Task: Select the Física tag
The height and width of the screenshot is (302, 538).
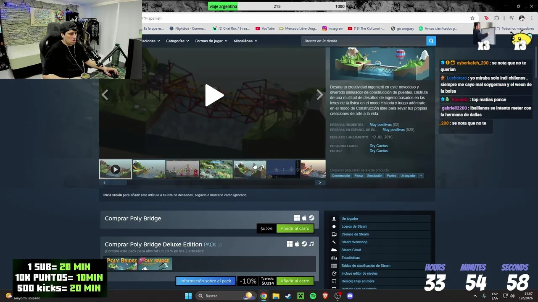Action: (359, 176)
